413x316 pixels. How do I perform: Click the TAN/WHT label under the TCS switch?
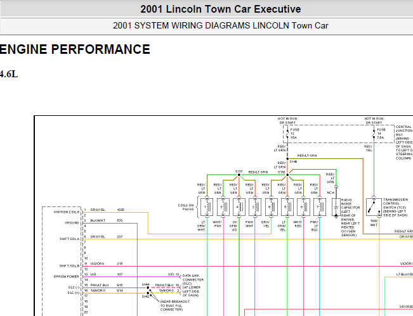(x=374, y=223)
